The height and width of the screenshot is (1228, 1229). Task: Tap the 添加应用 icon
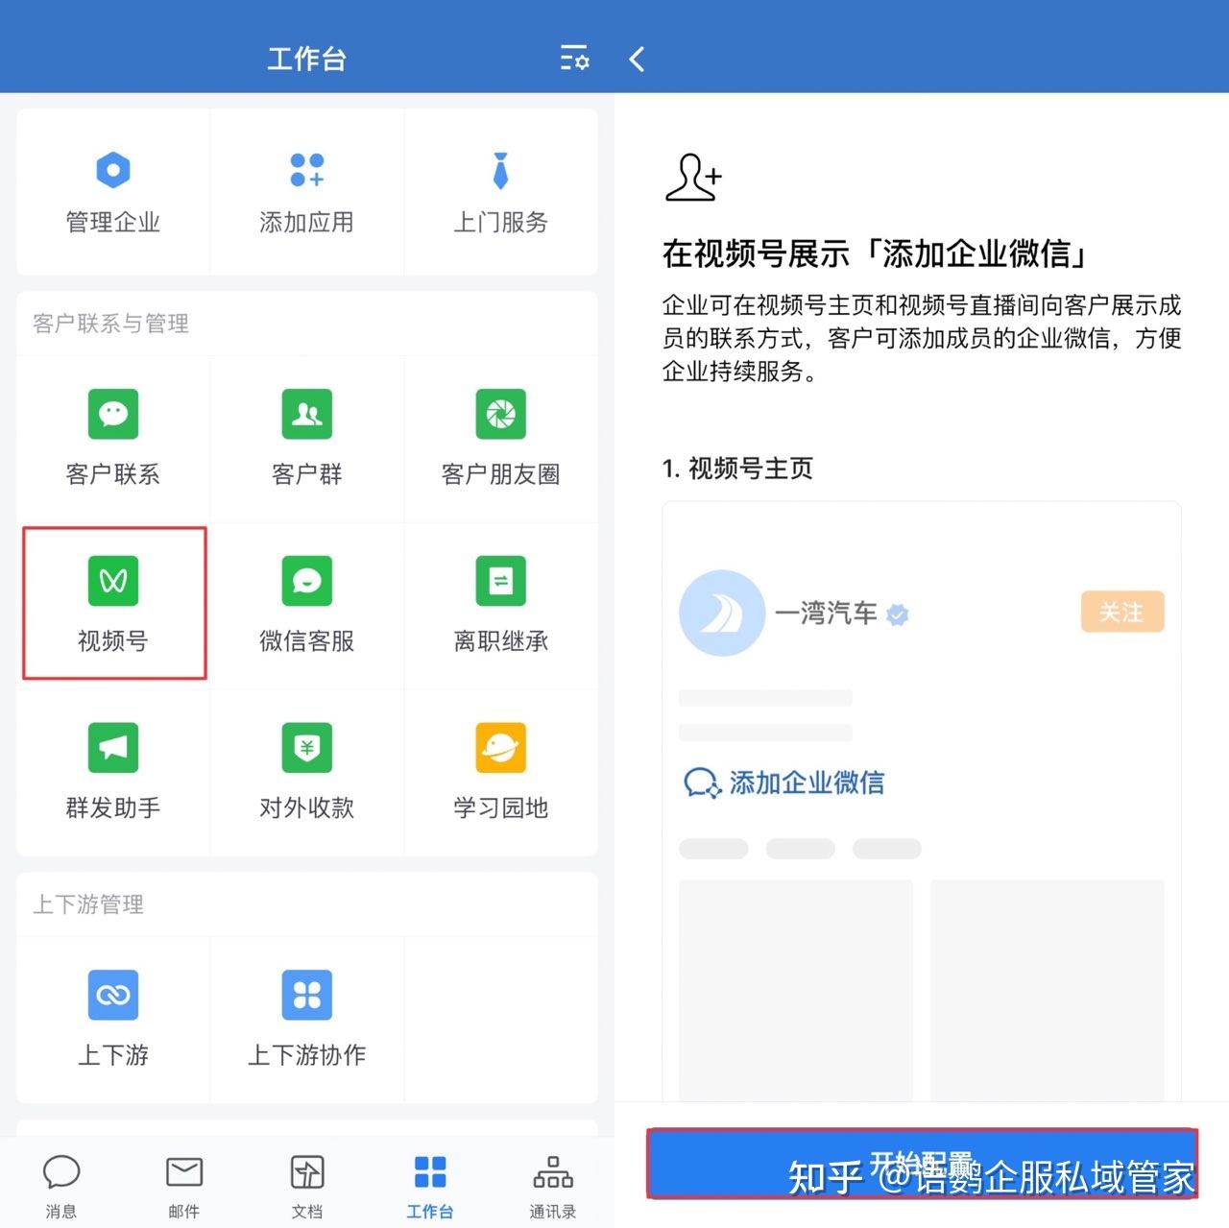pyautogui.click(x=306, y=171)
